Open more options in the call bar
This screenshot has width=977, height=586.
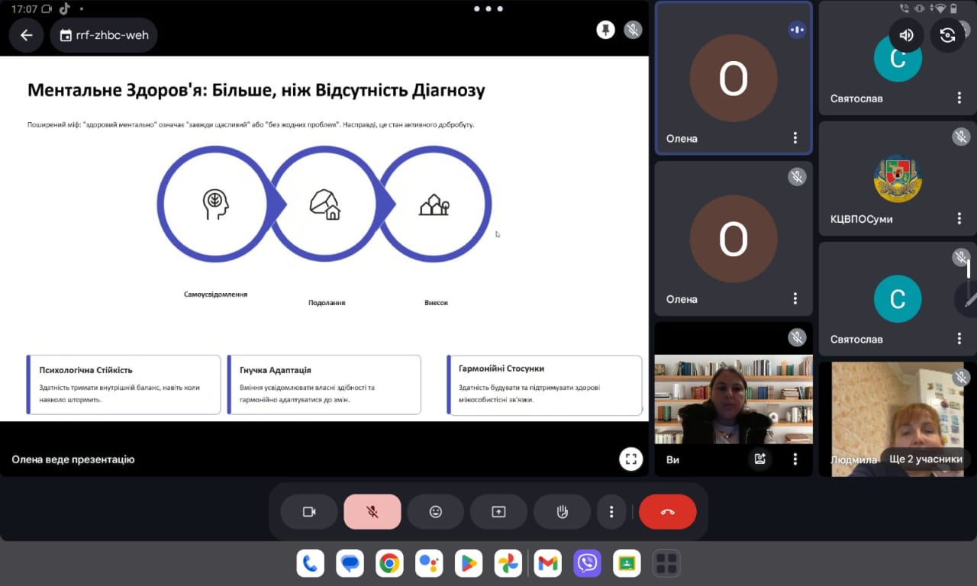pyautogui.click(x=611, y=512)
